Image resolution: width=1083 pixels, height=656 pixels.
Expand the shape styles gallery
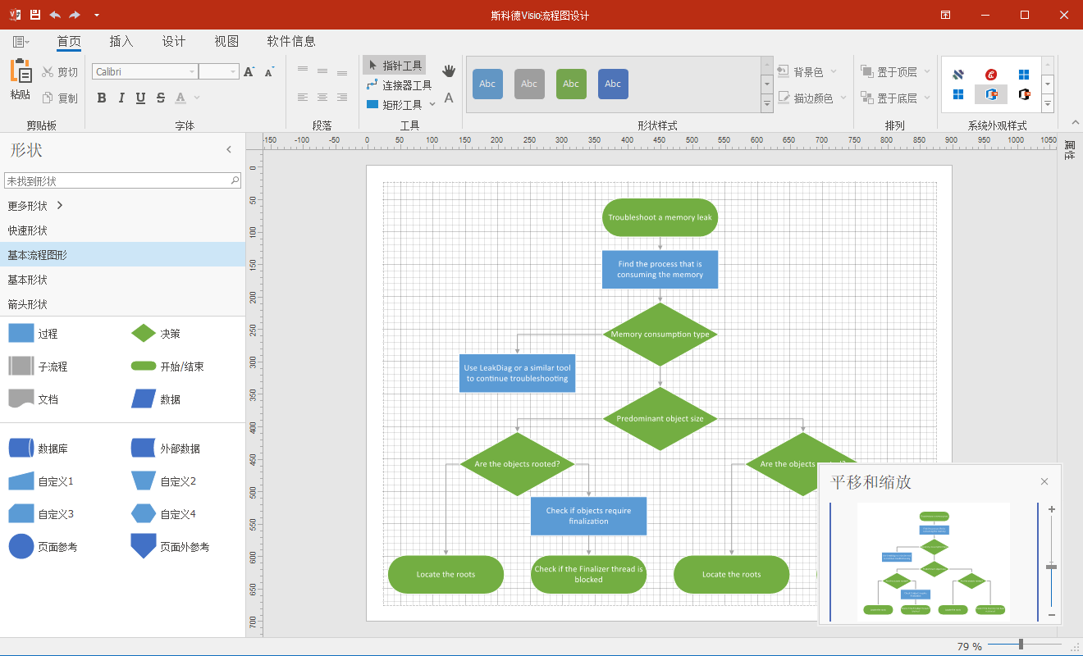767,103
